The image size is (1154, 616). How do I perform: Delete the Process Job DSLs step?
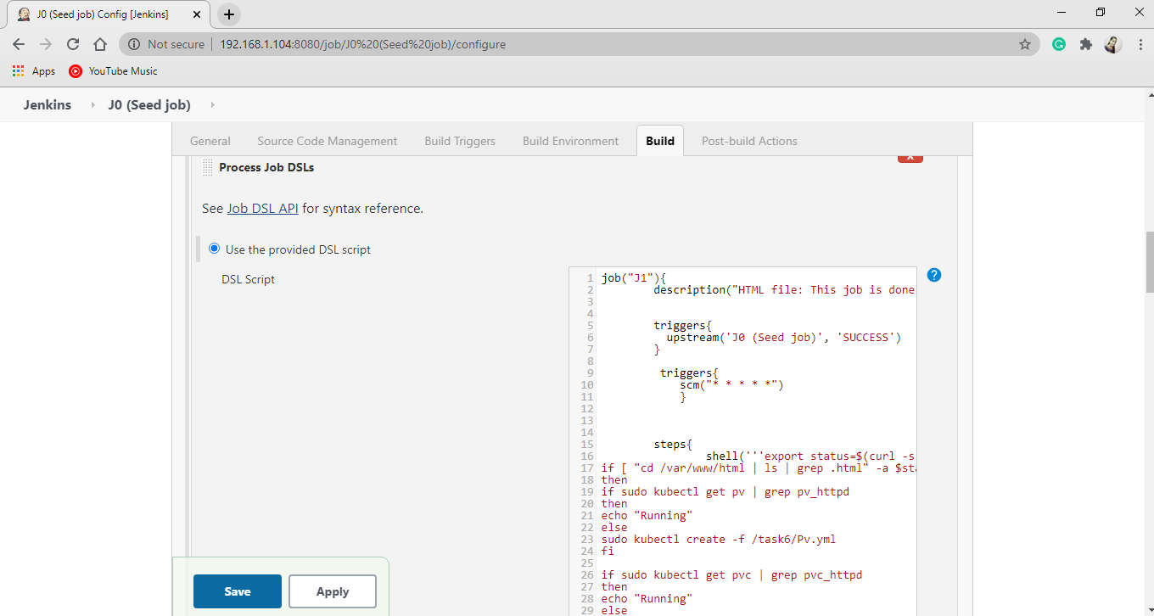point(910,156)
